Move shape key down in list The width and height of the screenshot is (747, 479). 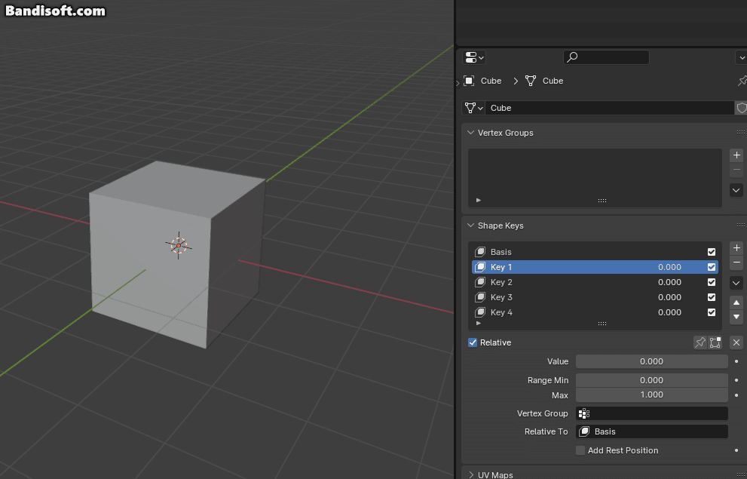coord(736,317)
